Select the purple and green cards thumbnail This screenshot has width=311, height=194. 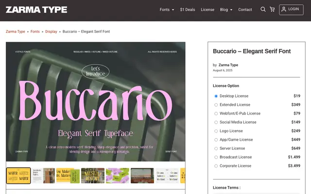pos(118,176)
